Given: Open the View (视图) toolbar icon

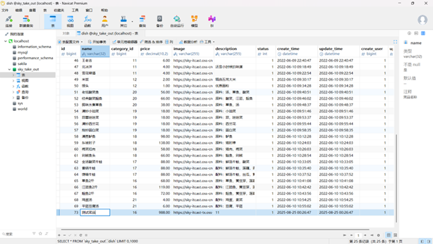Looking at the screenshot, I should click(x=70, y=21).
